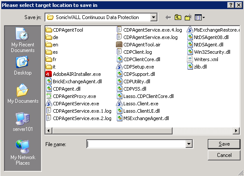Select CDPAgentService.exe icon
The height and width of the screenshot is (176, 244).
(x=49, y=104)
